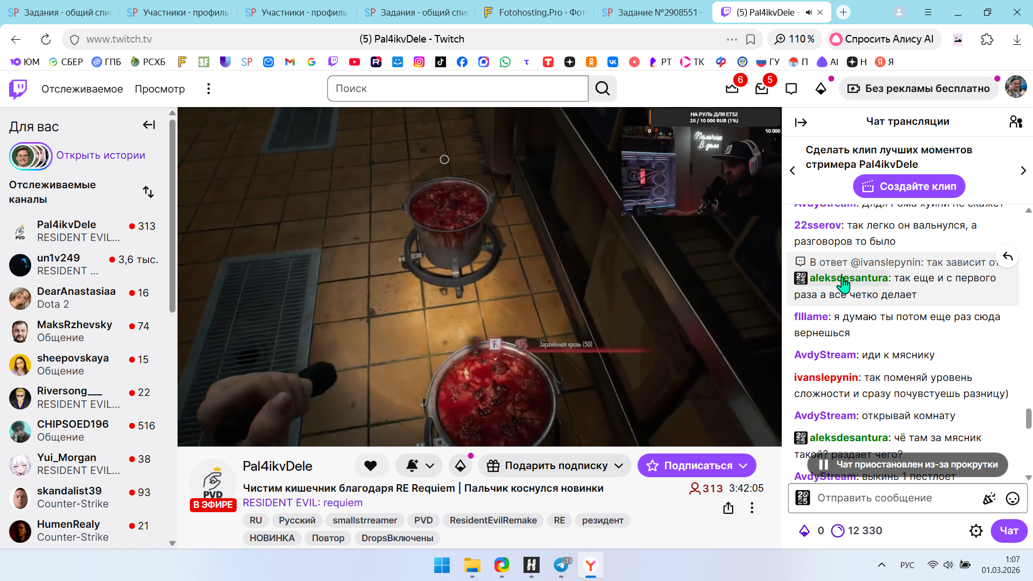Click the Создайте клип button

point(909,187)
